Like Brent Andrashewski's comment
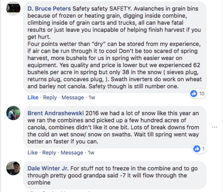Image resolution: width=223 pixels, height=192 pixels. pyautogui.click(x=33, y=153)
